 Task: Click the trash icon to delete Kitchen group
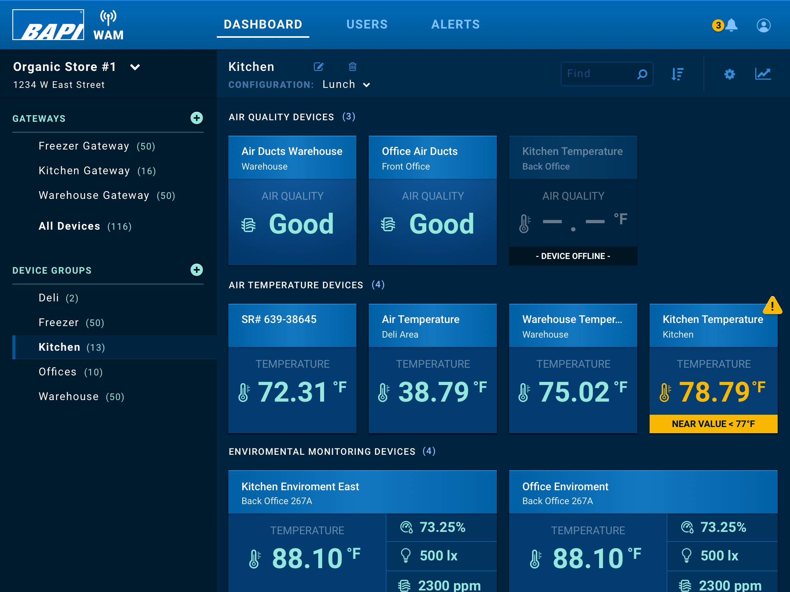tap(352, 67)
